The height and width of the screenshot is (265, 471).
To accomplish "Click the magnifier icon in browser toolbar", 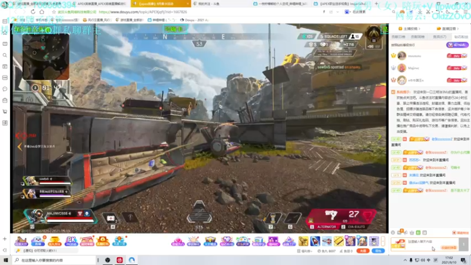I will pyautogui.click(x=393, y=12).
